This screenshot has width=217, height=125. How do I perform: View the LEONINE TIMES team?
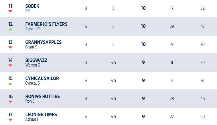click(x=41, y=114)
